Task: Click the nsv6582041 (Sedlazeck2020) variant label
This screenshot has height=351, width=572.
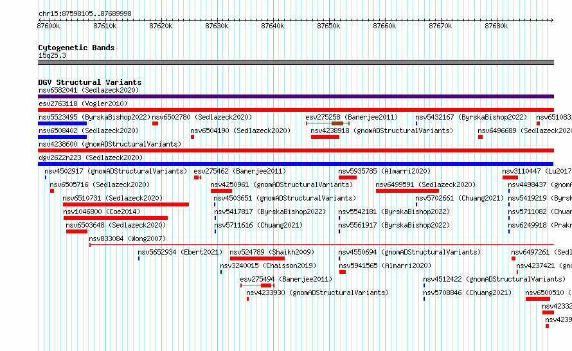Action: click(89, 90)
